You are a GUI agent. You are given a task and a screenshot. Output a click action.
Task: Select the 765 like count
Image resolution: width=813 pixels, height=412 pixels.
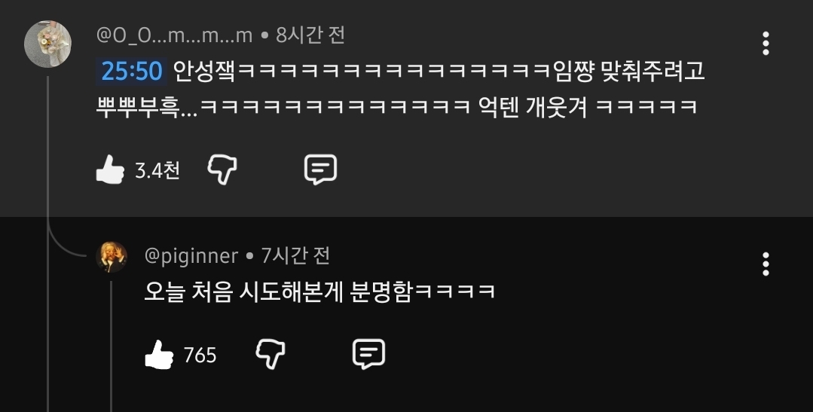click(x=200, y=356)
